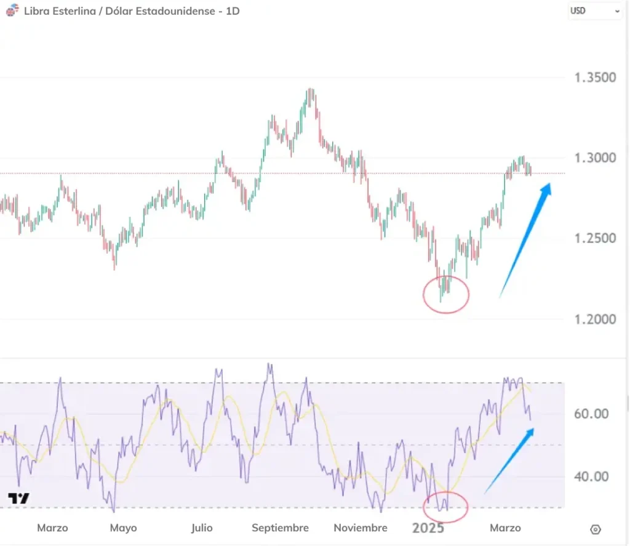Click the Noviembre time axis label

361,528
